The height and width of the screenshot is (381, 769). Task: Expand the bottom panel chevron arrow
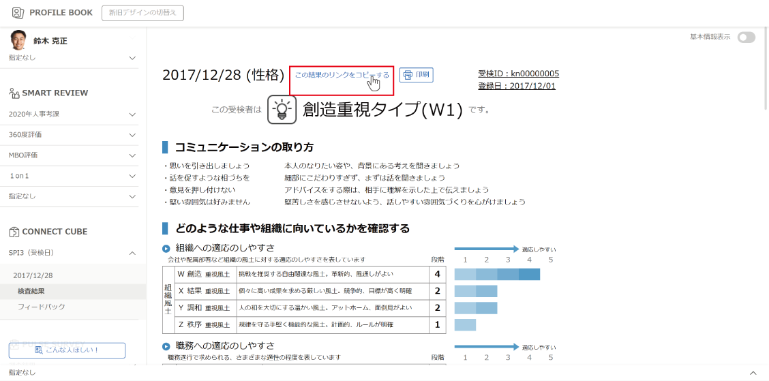click(x=753, y=373)
